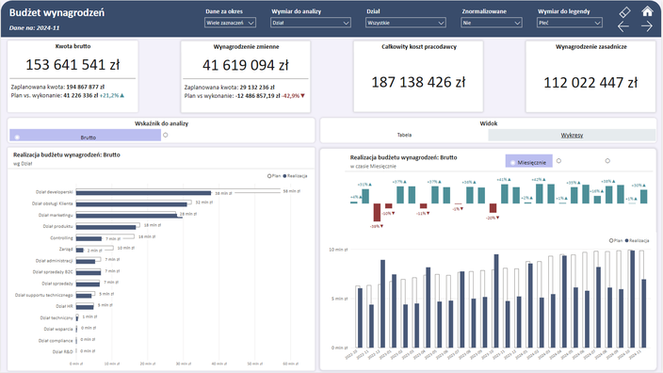This screenshot has height=373, width=663.
Task: Click the back arrow navigation icon
Action: pyautogui.click(x=623, y=26)
